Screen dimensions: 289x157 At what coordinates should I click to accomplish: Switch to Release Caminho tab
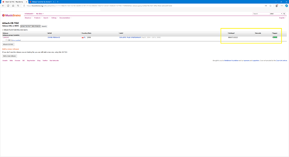pyautogui.click(x=41, y=2)
